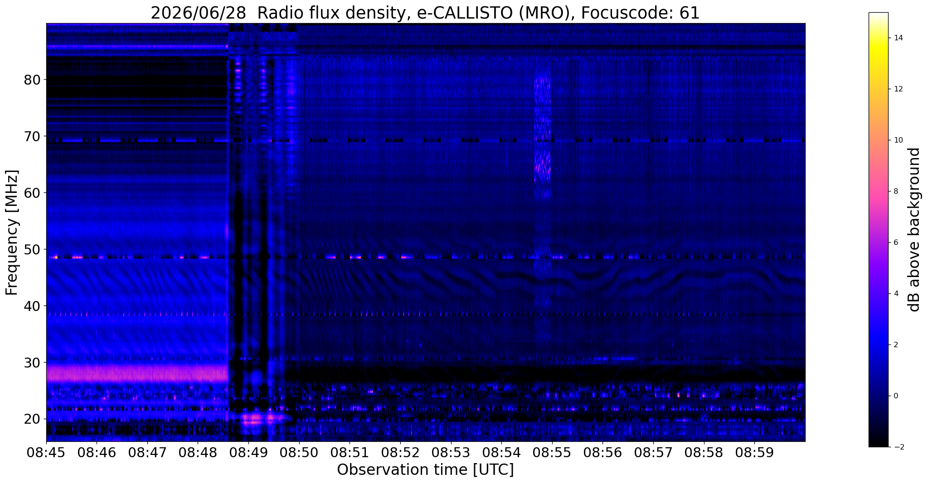This screenshot has height=483, width=928.
Task: Click the 08:48 time tick label
Action: [198, 452]
